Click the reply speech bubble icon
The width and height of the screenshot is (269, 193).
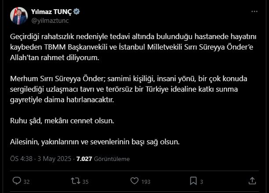(17, 181)
